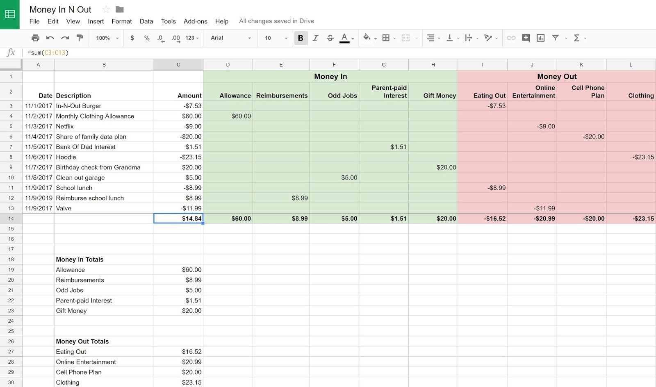The width and height of the screenshot is (656, 387).
Task: Click the move-to-folder icon
Action: click(x=120, y=9)
